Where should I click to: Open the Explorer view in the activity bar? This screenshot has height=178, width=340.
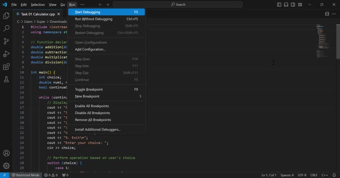(x=6, y=15)
